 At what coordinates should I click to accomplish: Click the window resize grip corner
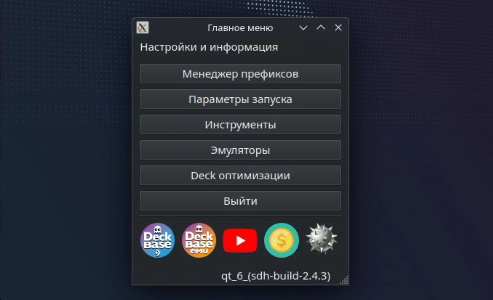click(x=344, y=280)
